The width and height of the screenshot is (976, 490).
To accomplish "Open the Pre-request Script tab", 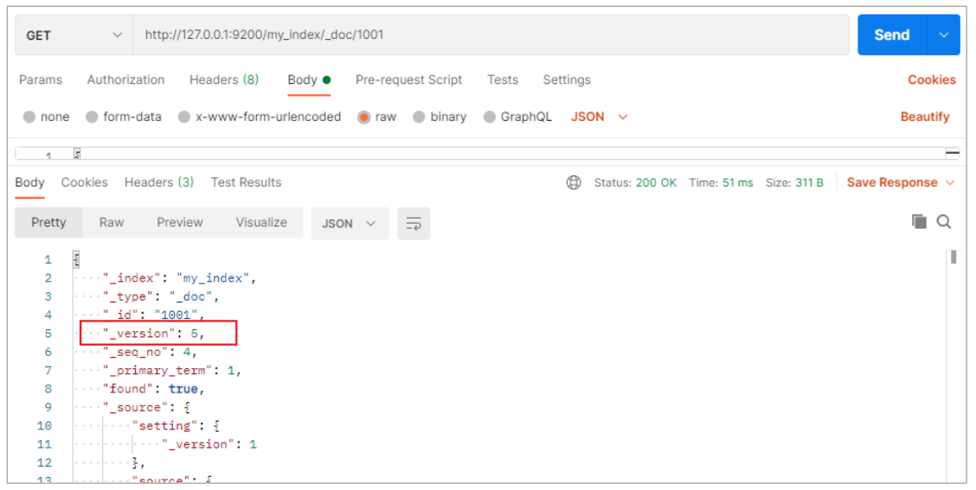I will [408, 80].
